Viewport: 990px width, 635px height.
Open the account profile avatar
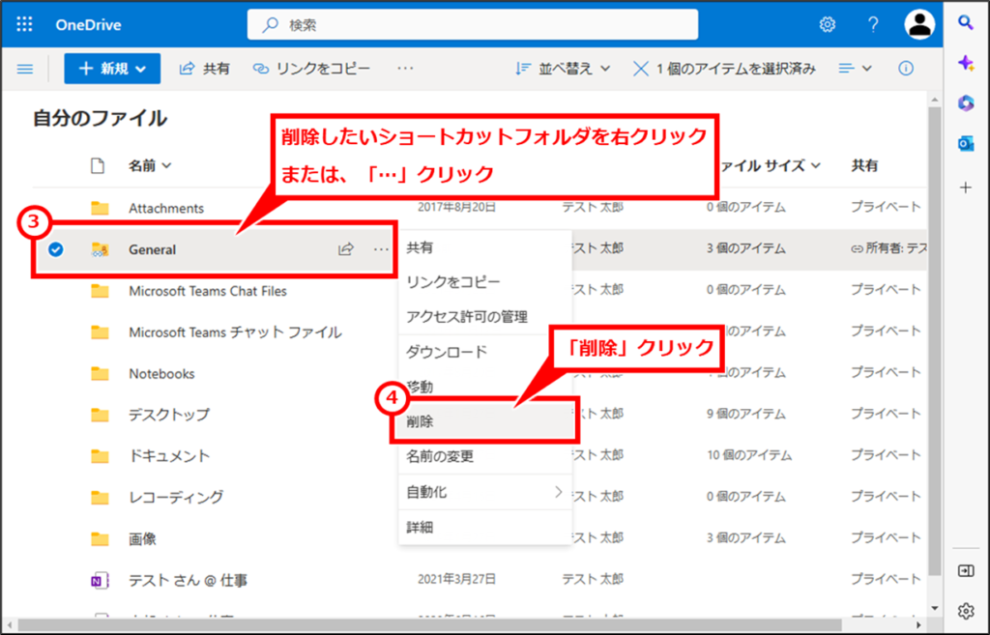point(919,24)
